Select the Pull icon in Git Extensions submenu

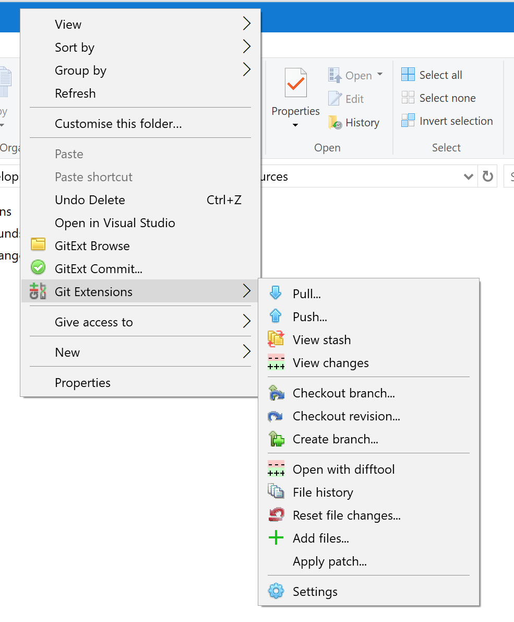pos(276,293)
